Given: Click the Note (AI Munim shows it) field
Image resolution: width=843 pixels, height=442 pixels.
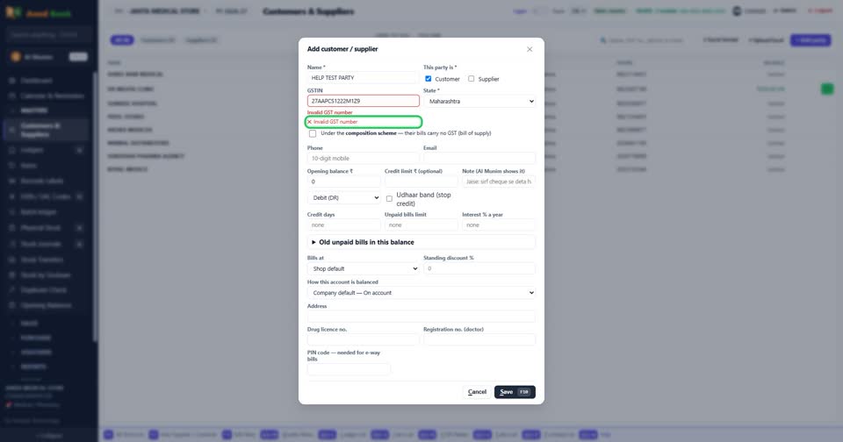Looking at the screenshot, I should [x=499, y=182].
